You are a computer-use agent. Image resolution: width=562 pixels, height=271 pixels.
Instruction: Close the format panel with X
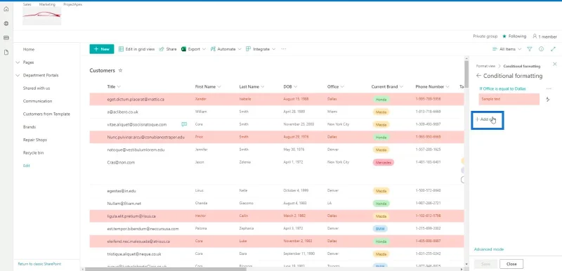click(555, 64)
